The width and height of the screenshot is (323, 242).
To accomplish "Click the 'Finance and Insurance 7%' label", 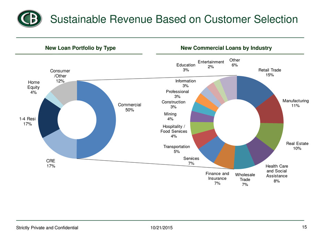I will point(217,178).
